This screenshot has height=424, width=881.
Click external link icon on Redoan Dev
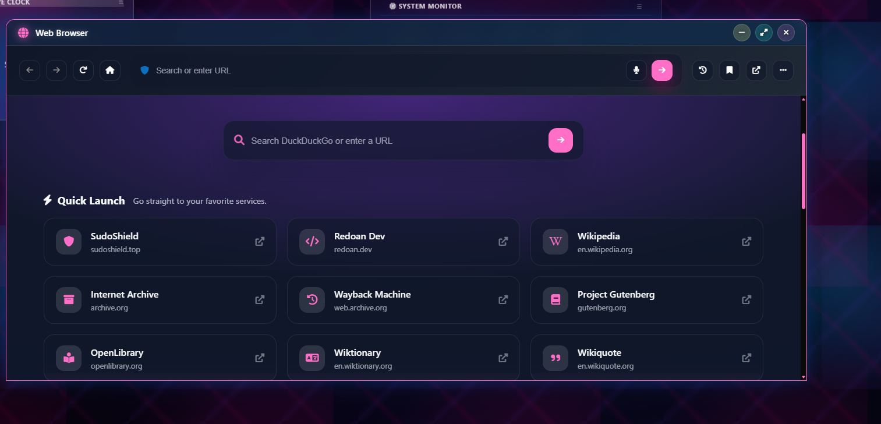click(x=503, y=242)
